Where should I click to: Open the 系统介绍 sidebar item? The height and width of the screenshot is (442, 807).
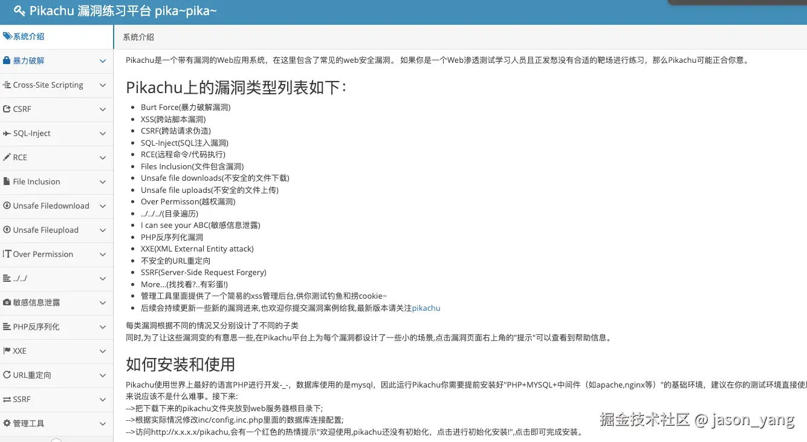point(56,36)
